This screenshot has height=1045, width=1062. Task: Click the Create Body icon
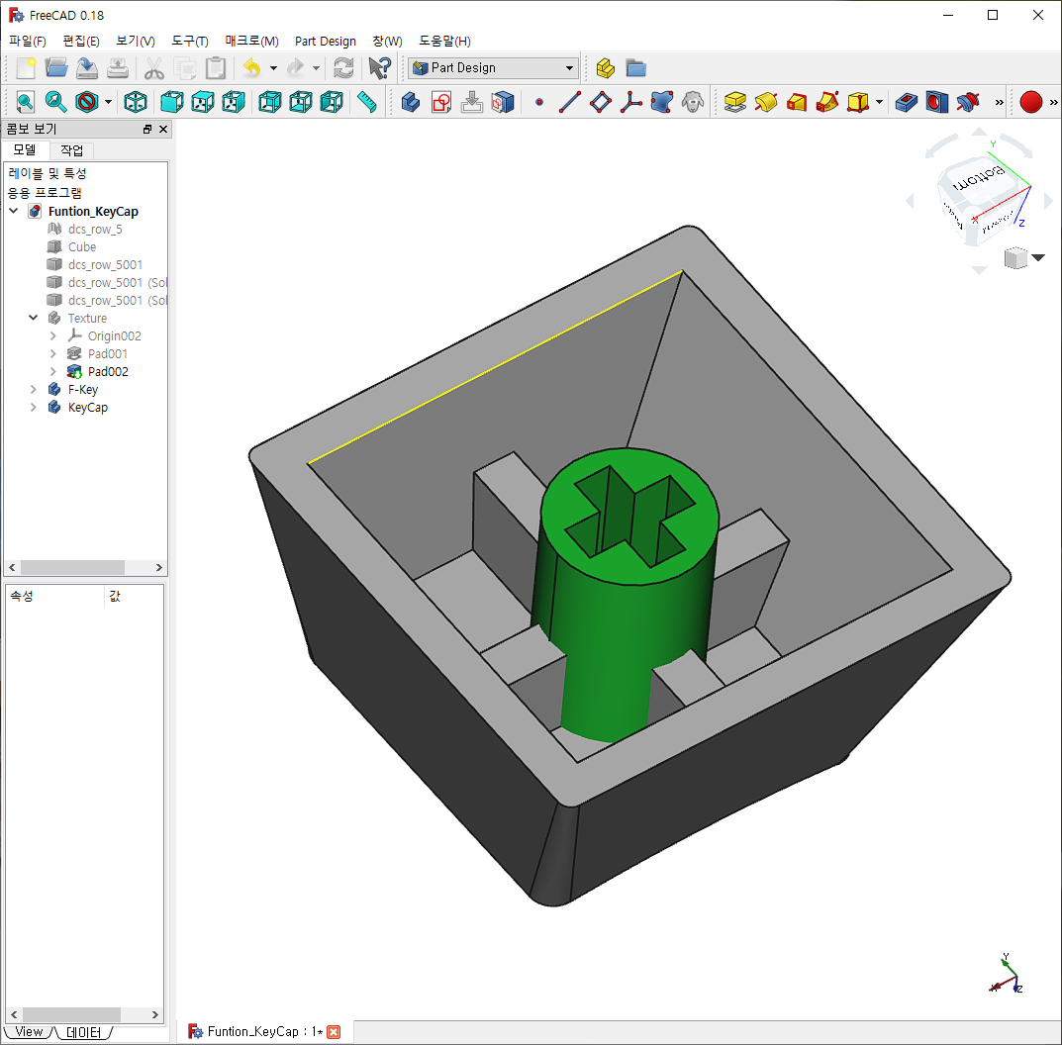point(411,102)
